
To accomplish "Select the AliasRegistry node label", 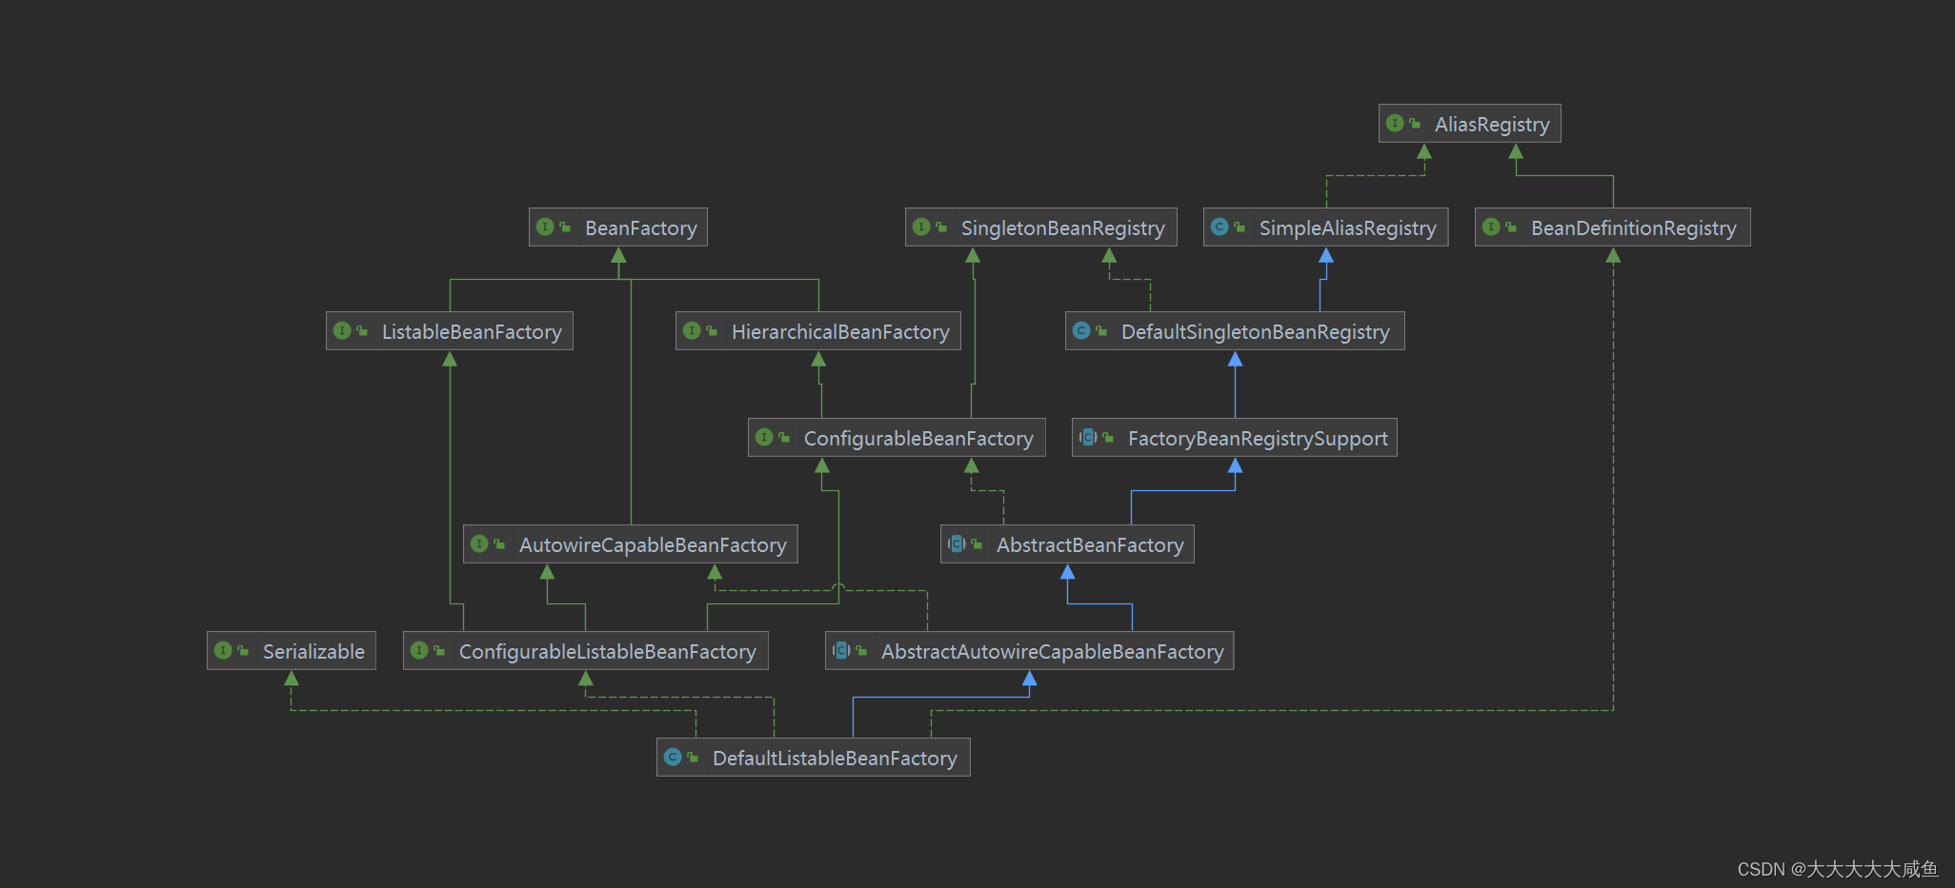I will click(x=1492, y=124).
